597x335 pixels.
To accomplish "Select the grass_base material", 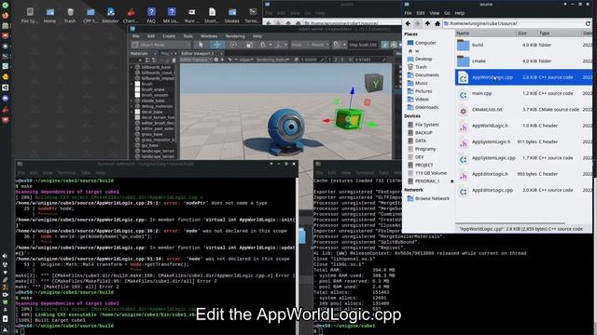I will pos(152,134).
